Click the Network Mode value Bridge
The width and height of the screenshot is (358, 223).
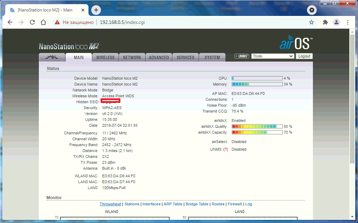click(x=108, y=90)
